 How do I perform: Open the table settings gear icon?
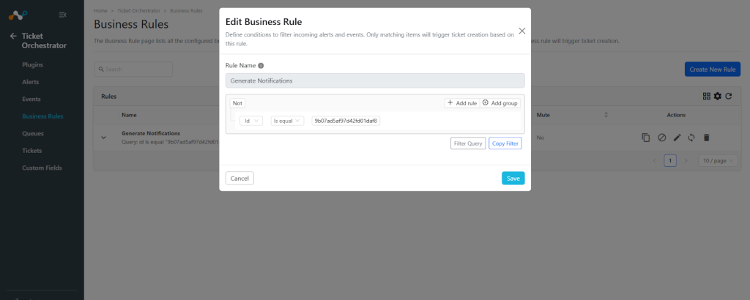718,96
